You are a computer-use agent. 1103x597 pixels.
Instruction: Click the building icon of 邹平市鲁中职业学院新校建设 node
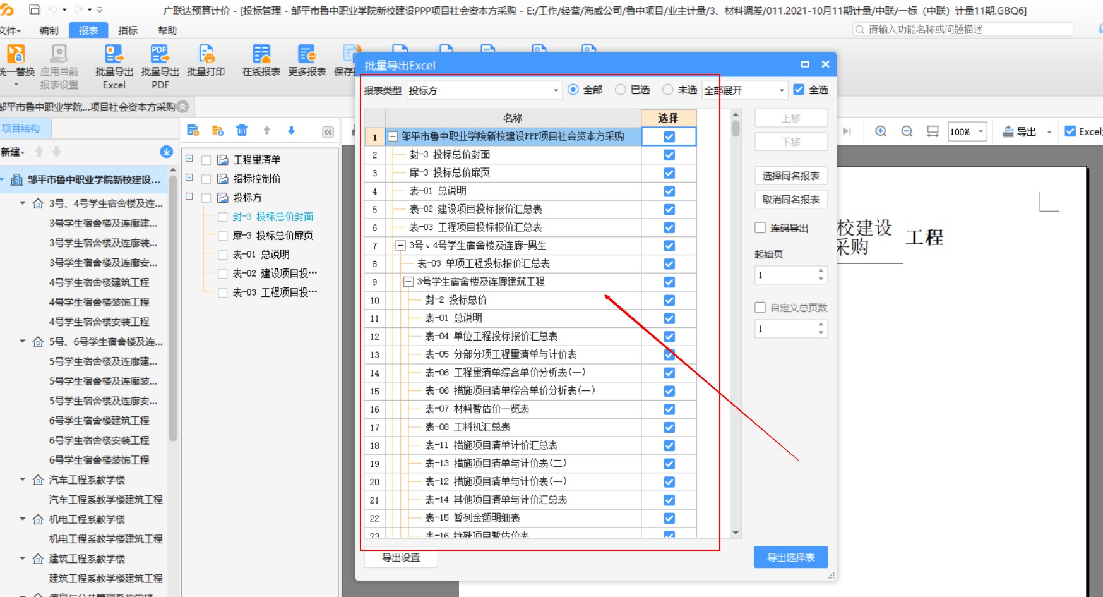click(x=17, y=180)
